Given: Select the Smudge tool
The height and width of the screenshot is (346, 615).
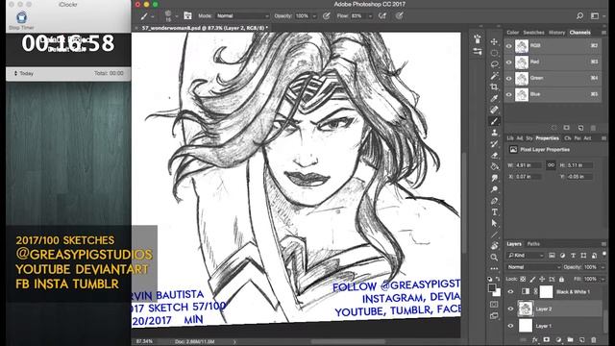Looking at the screenshot, I should pyautogui.click(x=494, y=178).
